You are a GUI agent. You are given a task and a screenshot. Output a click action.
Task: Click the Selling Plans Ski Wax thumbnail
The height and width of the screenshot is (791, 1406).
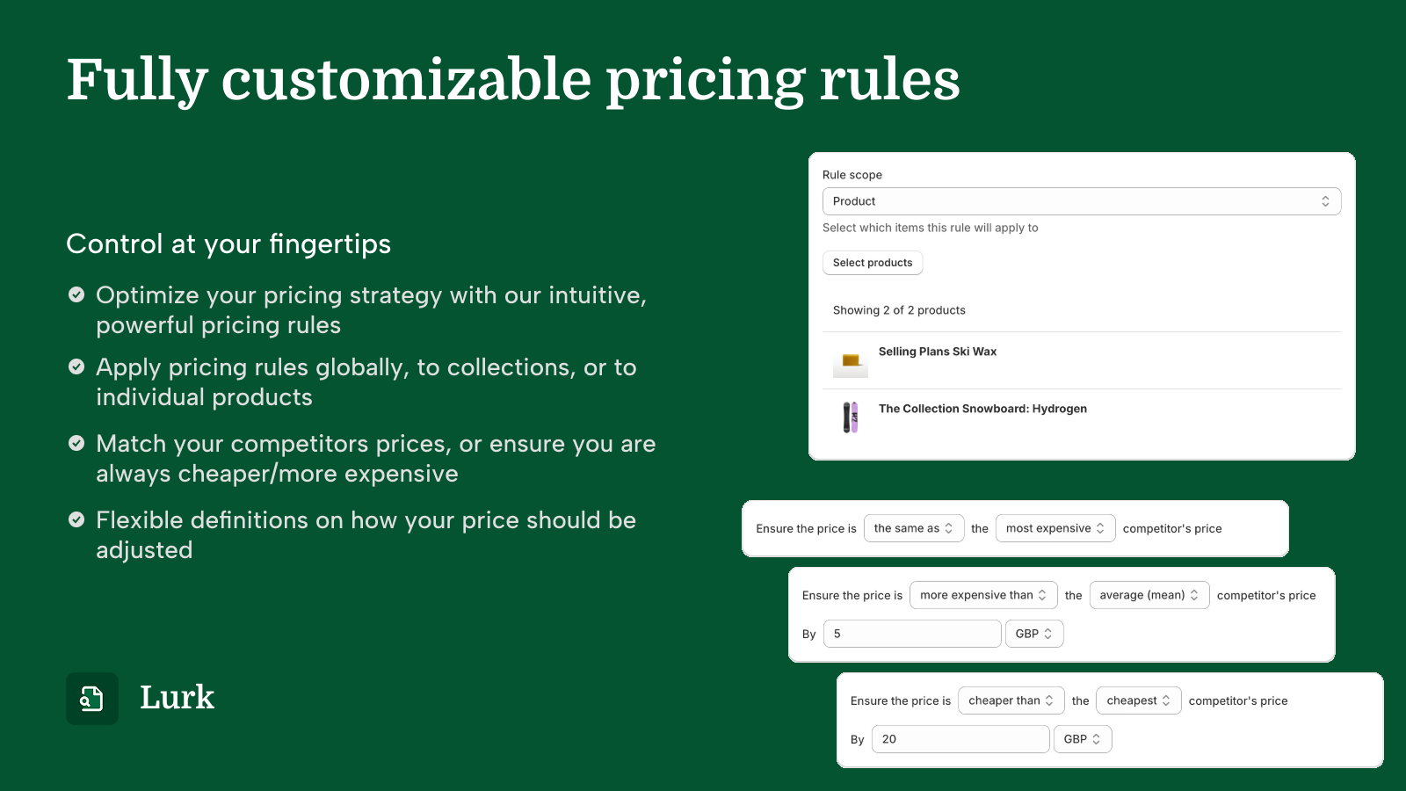(x=850, y=360)
